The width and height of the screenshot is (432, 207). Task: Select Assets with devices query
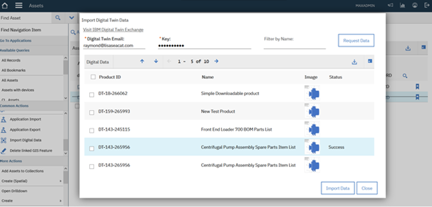(18, 90)
